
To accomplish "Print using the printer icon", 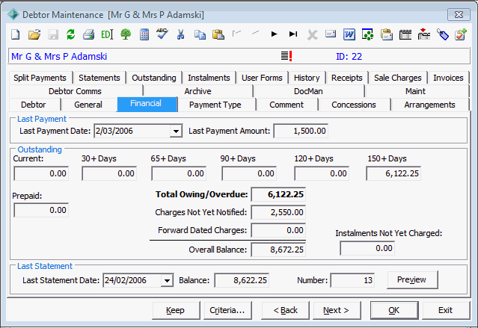I will 89,34.
